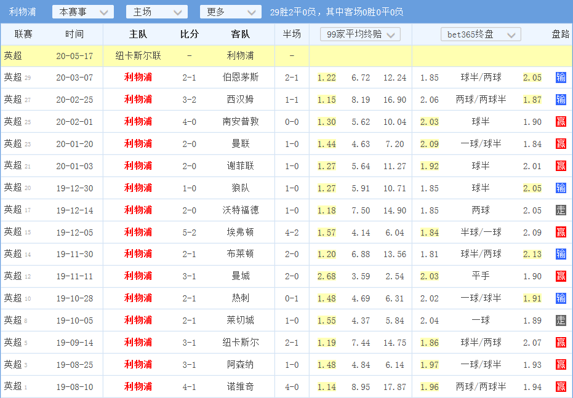Open 曼城 away team link
Image resolution: width=573 pixels, height=398 pixels.
pyautogui.click(x=241, y=276)
